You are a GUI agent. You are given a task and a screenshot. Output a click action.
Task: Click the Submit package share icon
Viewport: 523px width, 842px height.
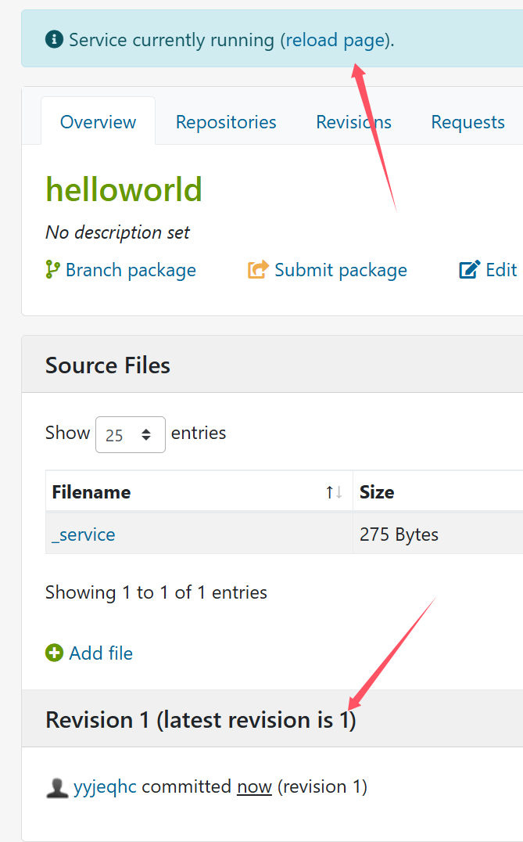point(258,270)
